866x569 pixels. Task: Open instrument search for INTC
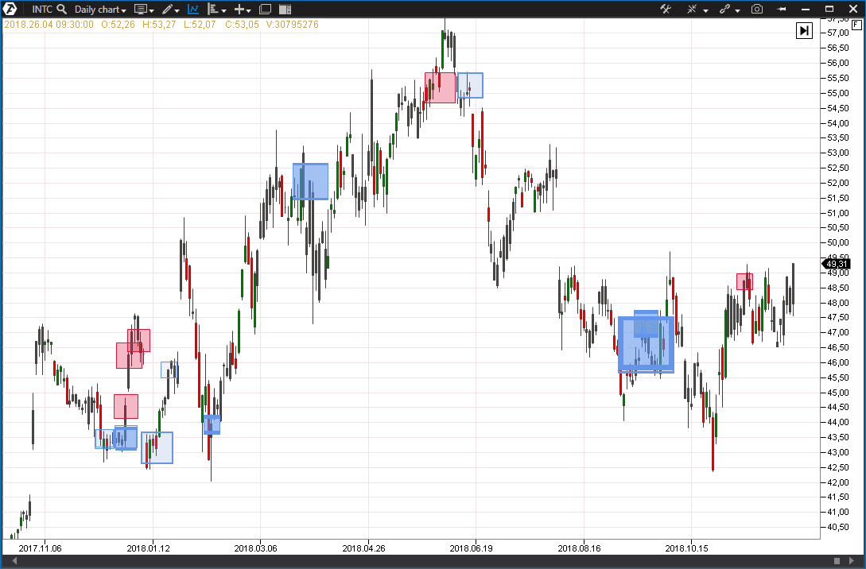pyautogui.click(x=61, y=10)
